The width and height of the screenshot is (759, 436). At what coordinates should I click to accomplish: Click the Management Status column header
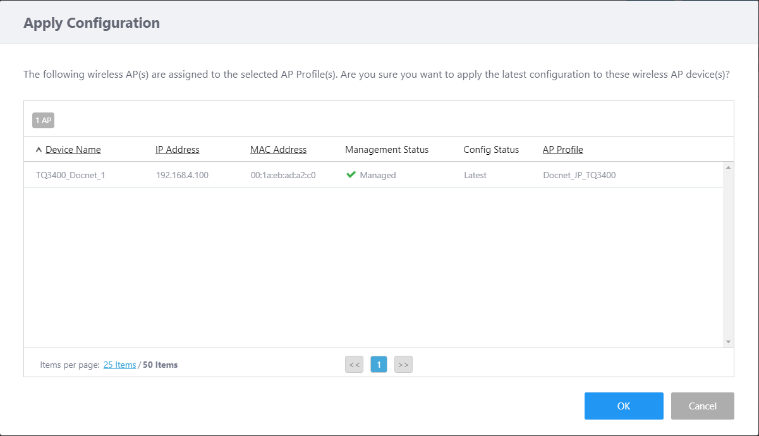coord(387,150)
